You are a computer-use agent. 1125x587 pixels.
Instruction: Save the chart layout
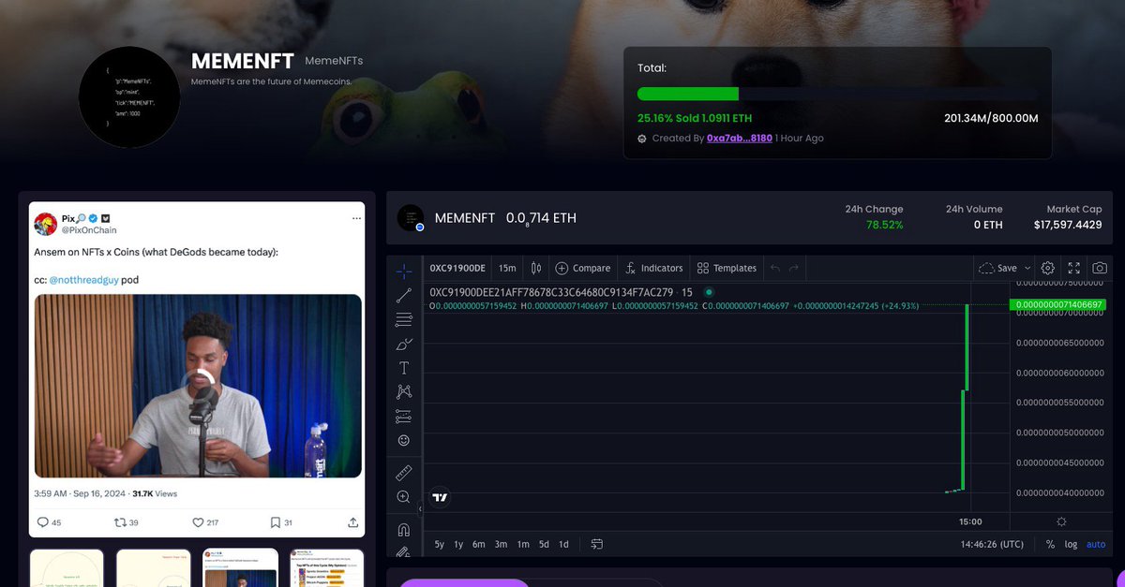(x=997, y=268)
